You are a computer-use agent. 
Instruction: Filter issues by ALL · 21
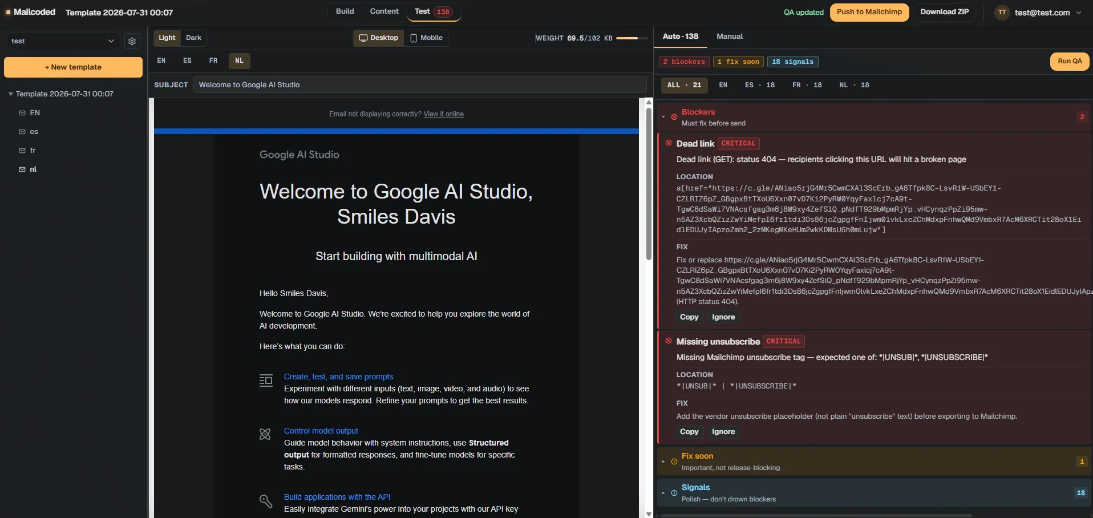click(685, 85)
